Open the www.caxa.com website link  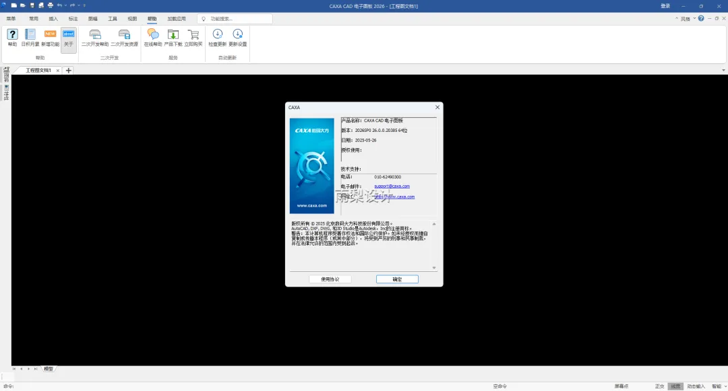[394, 197]
